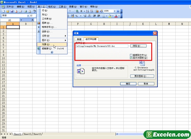Expand the font color dropdown arrow
This screenshot has width=191, height=139.
coord(119,16)
